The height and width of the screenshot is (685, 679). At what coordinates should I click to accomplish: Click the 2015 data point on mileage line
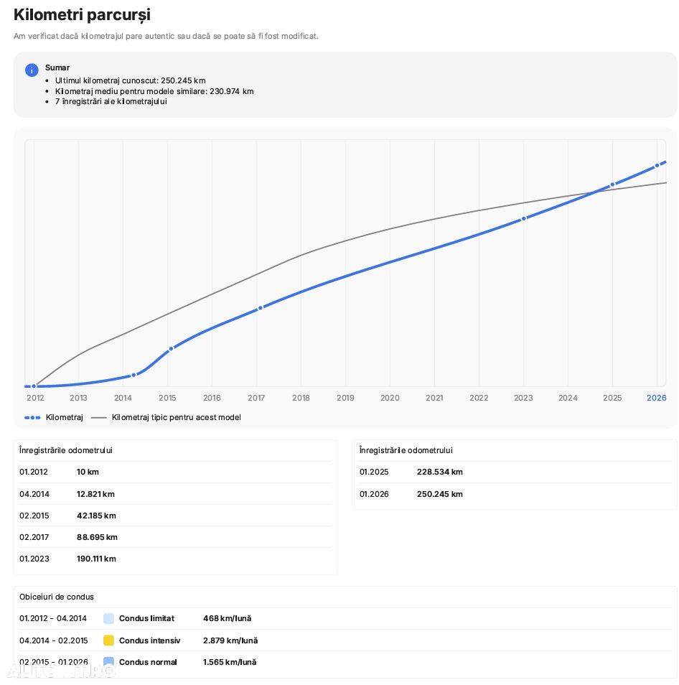(171, 349)
